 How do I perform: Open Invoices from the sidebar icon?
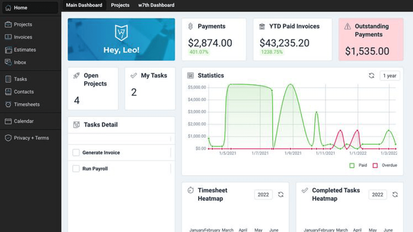(x=8, y=37)
